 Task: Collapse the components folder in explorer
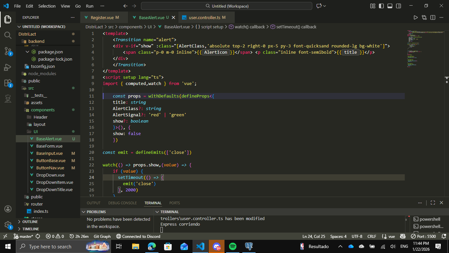(x=43, y=110)
